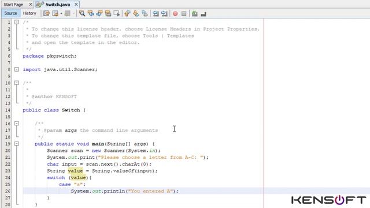Collapse the main method fold at line 19

17,144
